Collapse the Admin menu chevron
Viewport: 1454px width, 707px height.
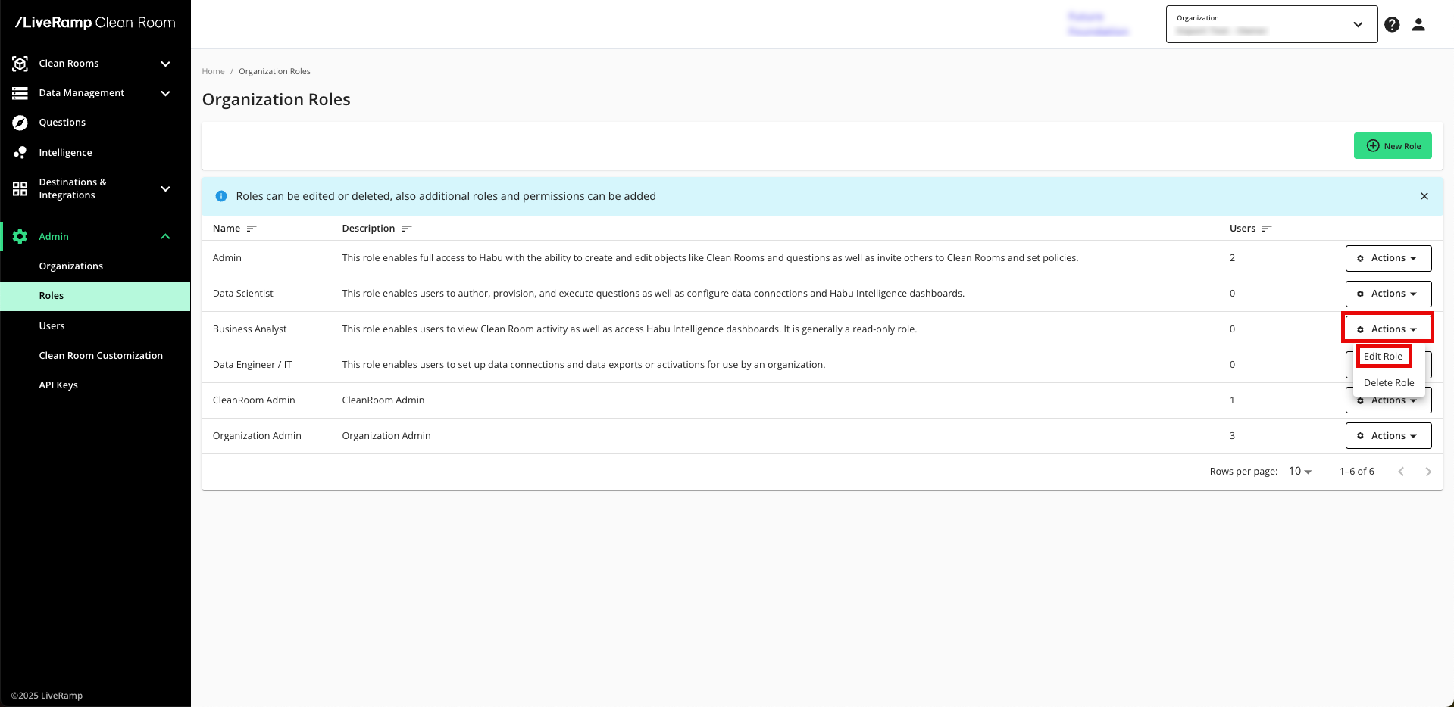pos(165,236)
